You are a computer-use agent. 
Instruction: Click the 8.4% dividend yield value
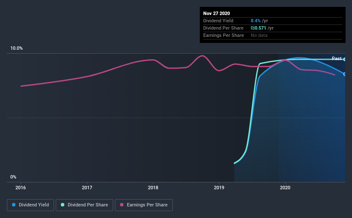[x=256, y=21]
